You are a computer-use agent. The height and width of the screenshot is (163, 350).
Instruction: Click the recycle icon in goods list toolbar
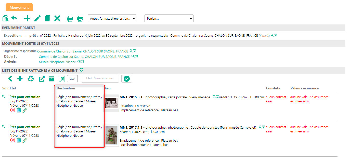[x=31, y=79]
